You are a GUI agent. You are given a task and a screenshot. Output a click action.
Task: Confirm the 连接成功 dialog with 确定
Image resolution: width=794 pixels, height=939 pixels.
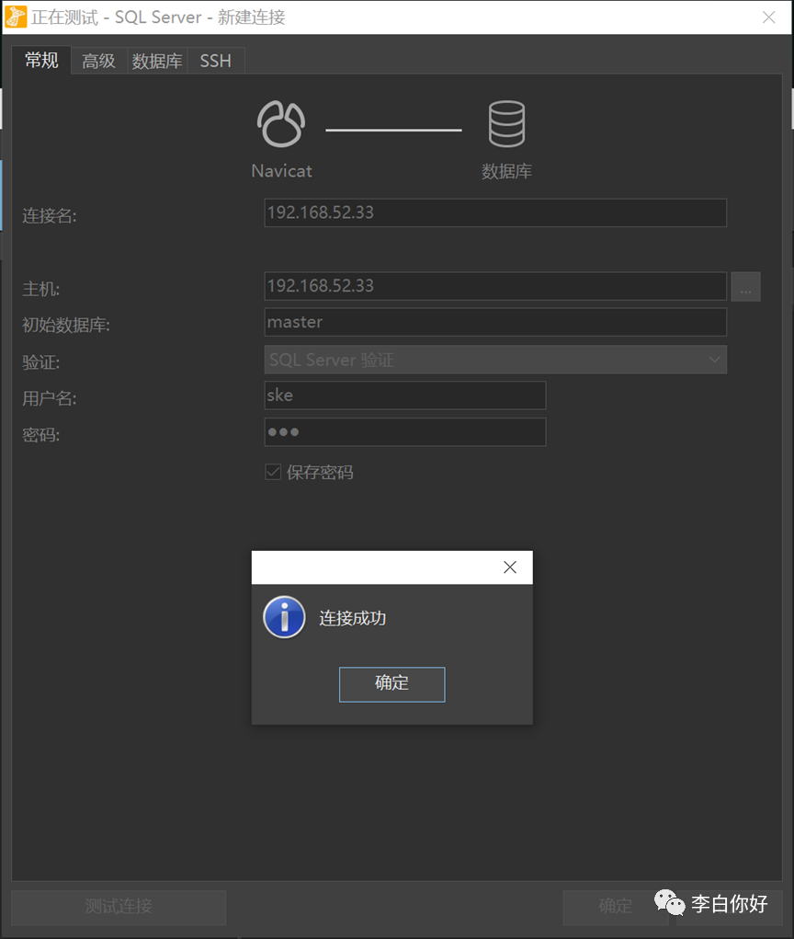[391, 684]
